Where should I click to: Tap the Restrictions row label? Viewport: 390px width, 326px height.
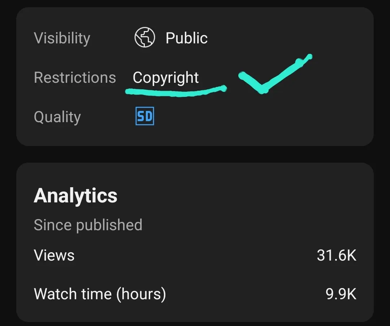[75, 77]
